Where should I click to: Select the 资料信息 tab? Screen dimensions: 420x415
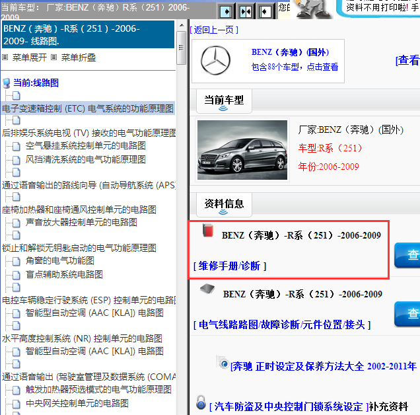pos(224,205)
